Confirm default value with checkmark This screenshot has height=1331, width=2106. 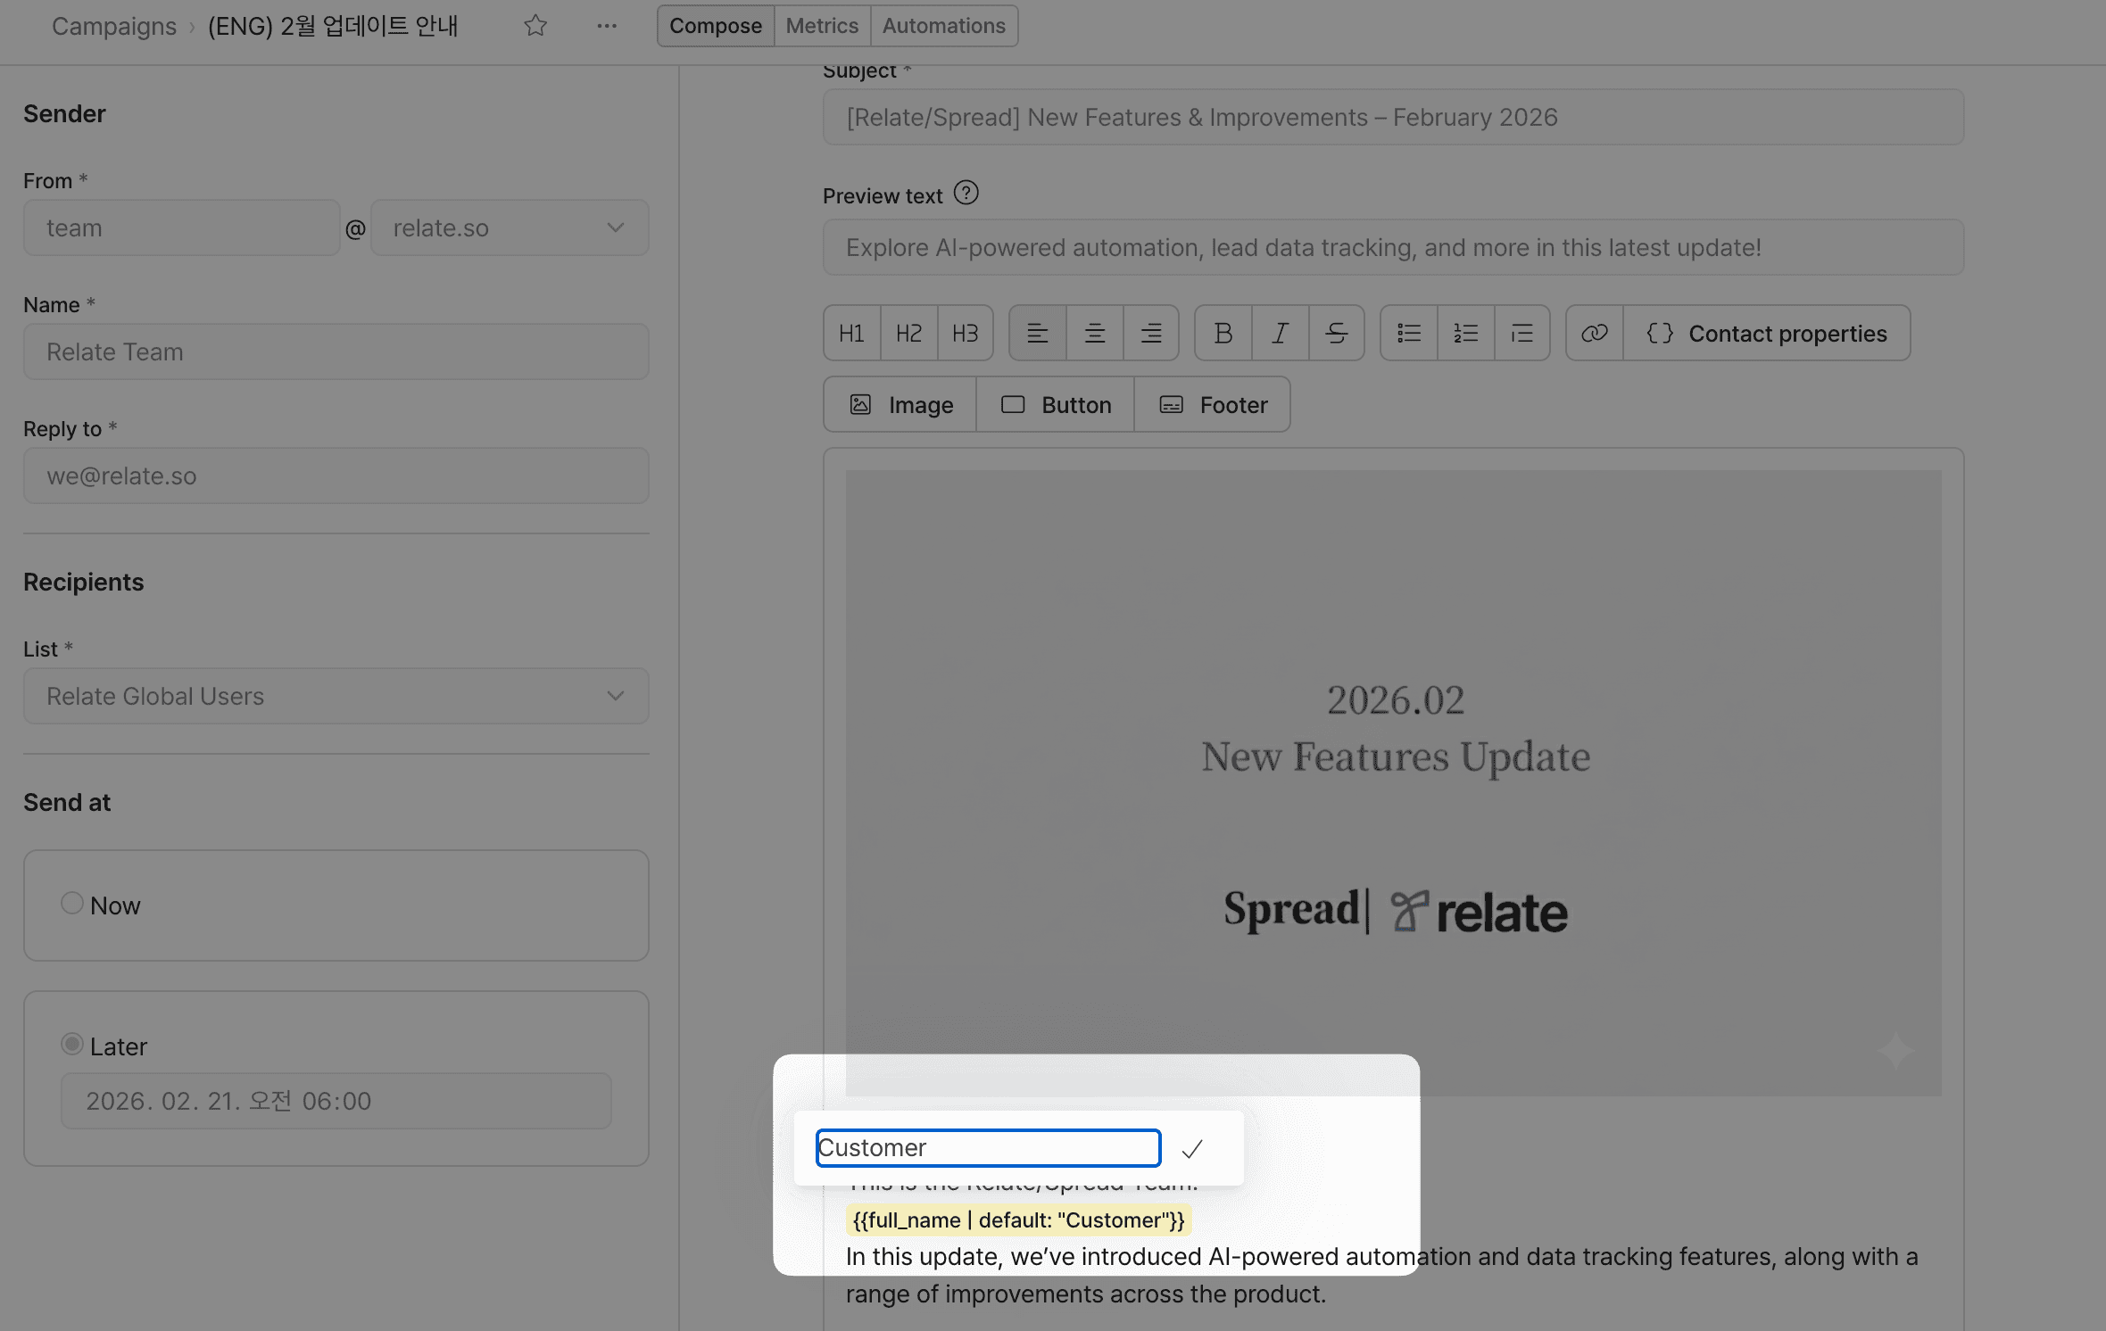point(1192,1149)
